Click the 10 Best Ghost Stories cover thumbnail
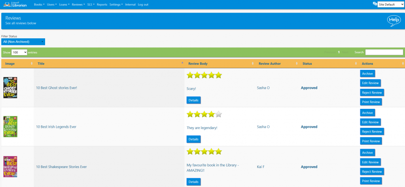405x187 pixels. pyautogui.click(x=10, y=88)
